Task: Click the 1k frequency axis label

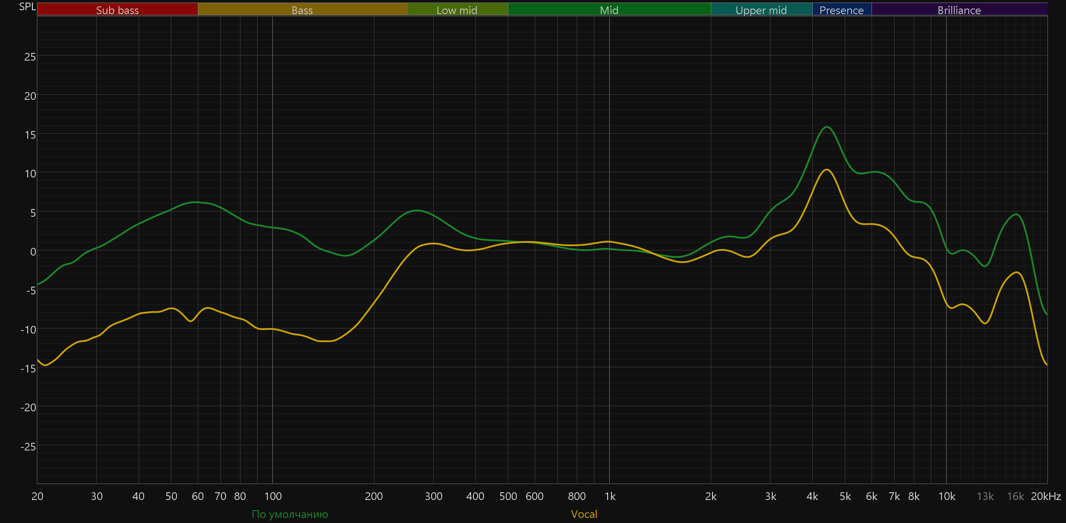Action: point(610,496)
